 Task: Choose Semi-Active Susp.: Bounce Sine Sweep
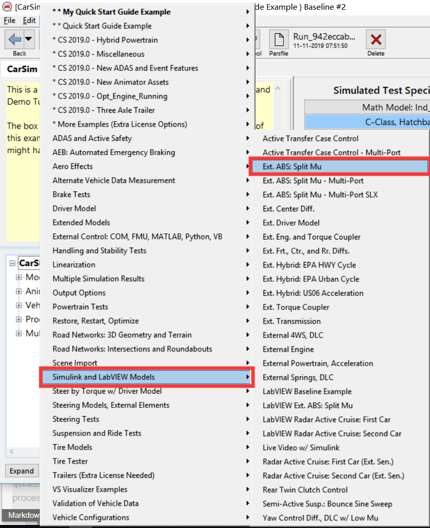(x=341, y=504)
